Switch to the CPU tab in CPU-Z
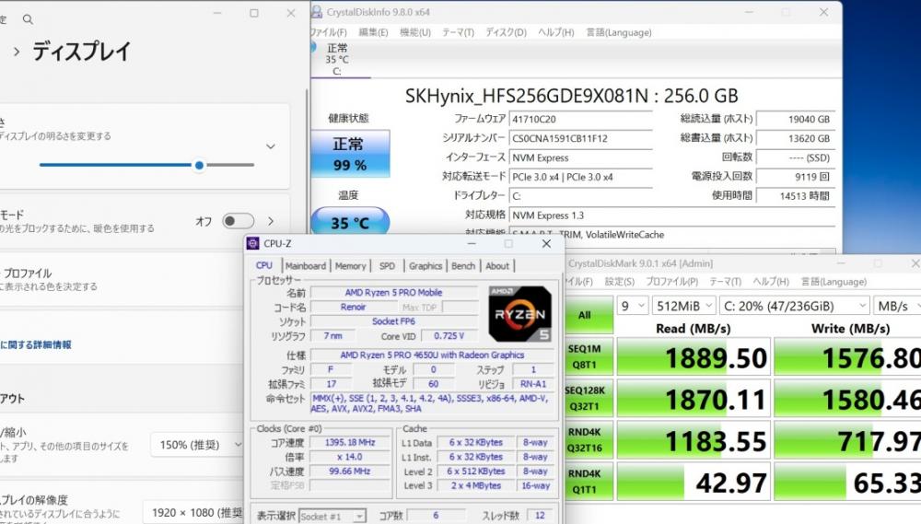Screen dimensions: 921x524 point(264,265)
